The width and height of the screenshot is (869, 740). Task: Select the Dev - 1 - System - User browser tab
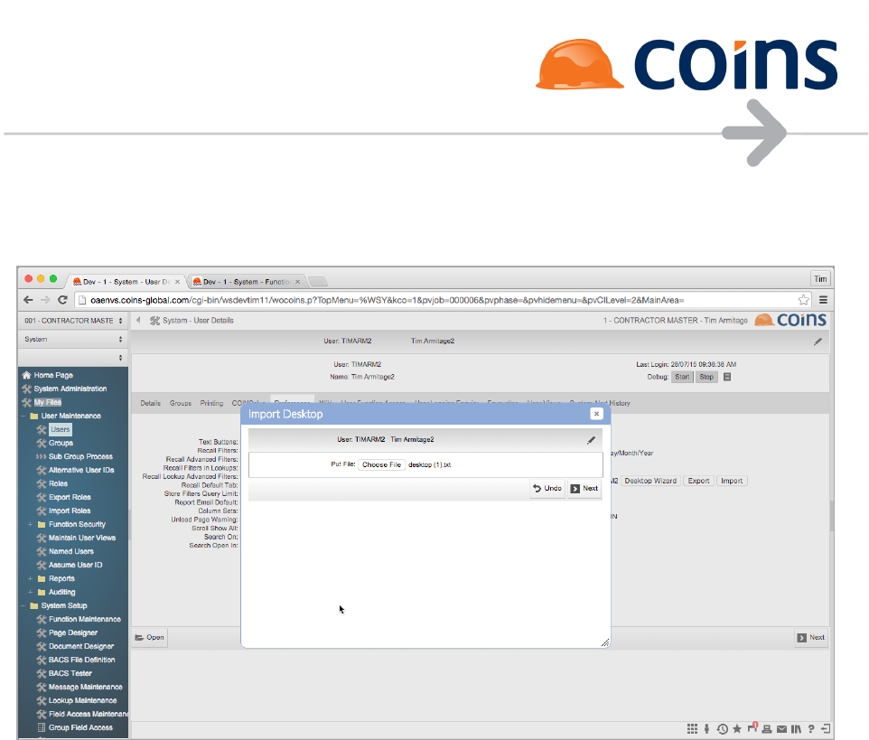point(126,282)
